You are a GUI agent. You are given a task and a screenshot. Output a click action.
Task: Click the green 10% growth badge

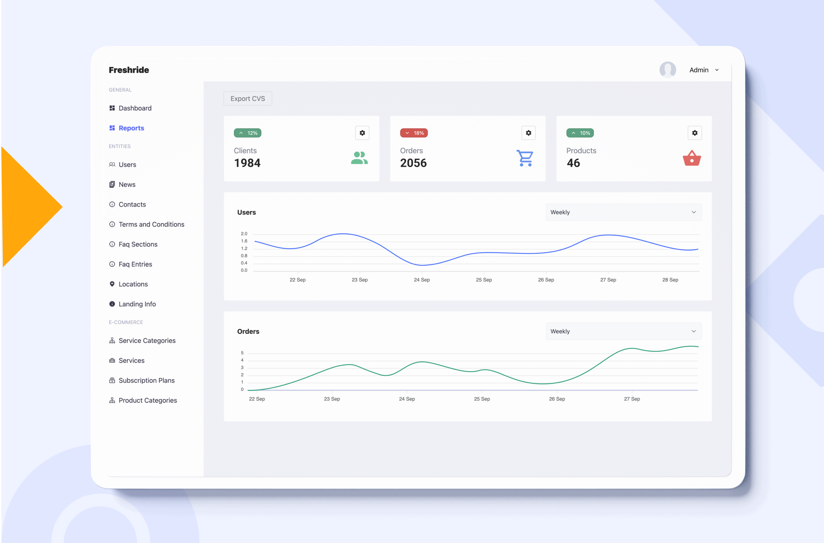[x=580, y=133]
